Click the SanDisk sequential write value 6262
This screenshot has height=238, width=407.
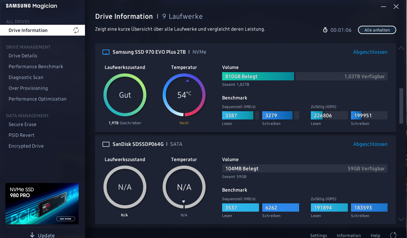point(280,207)
